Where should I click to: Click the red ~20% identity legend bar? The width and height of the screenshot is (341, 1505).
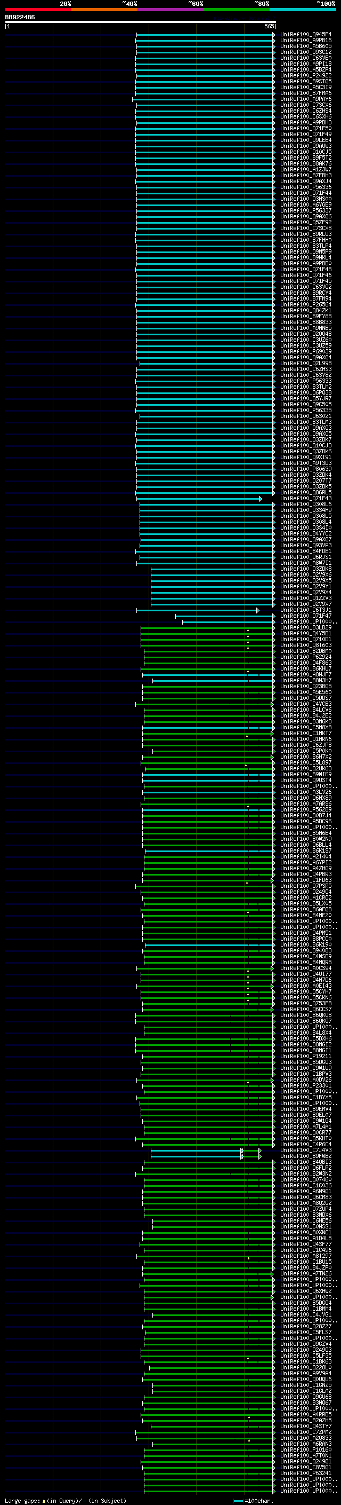[x=38, y=10]
